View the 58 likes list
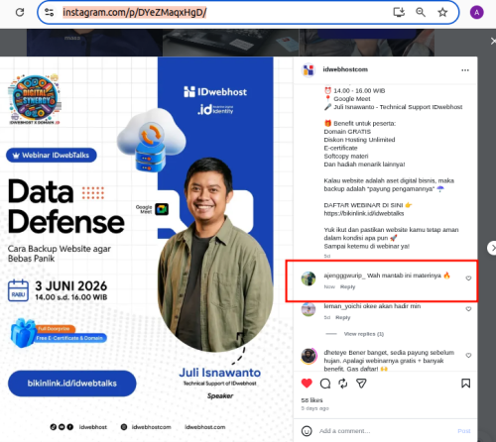This screenshot has height=442, width=496. click(311, 400)
